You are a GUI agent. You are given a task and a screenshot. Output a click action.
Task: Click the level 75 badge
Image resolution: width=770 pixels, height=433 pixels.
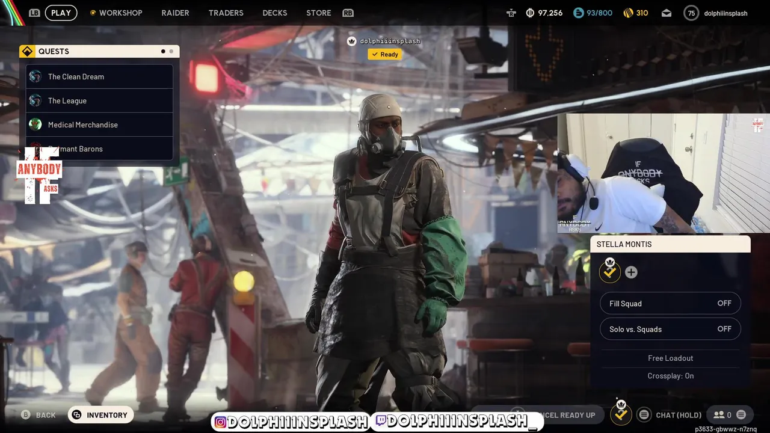(691, 13)
